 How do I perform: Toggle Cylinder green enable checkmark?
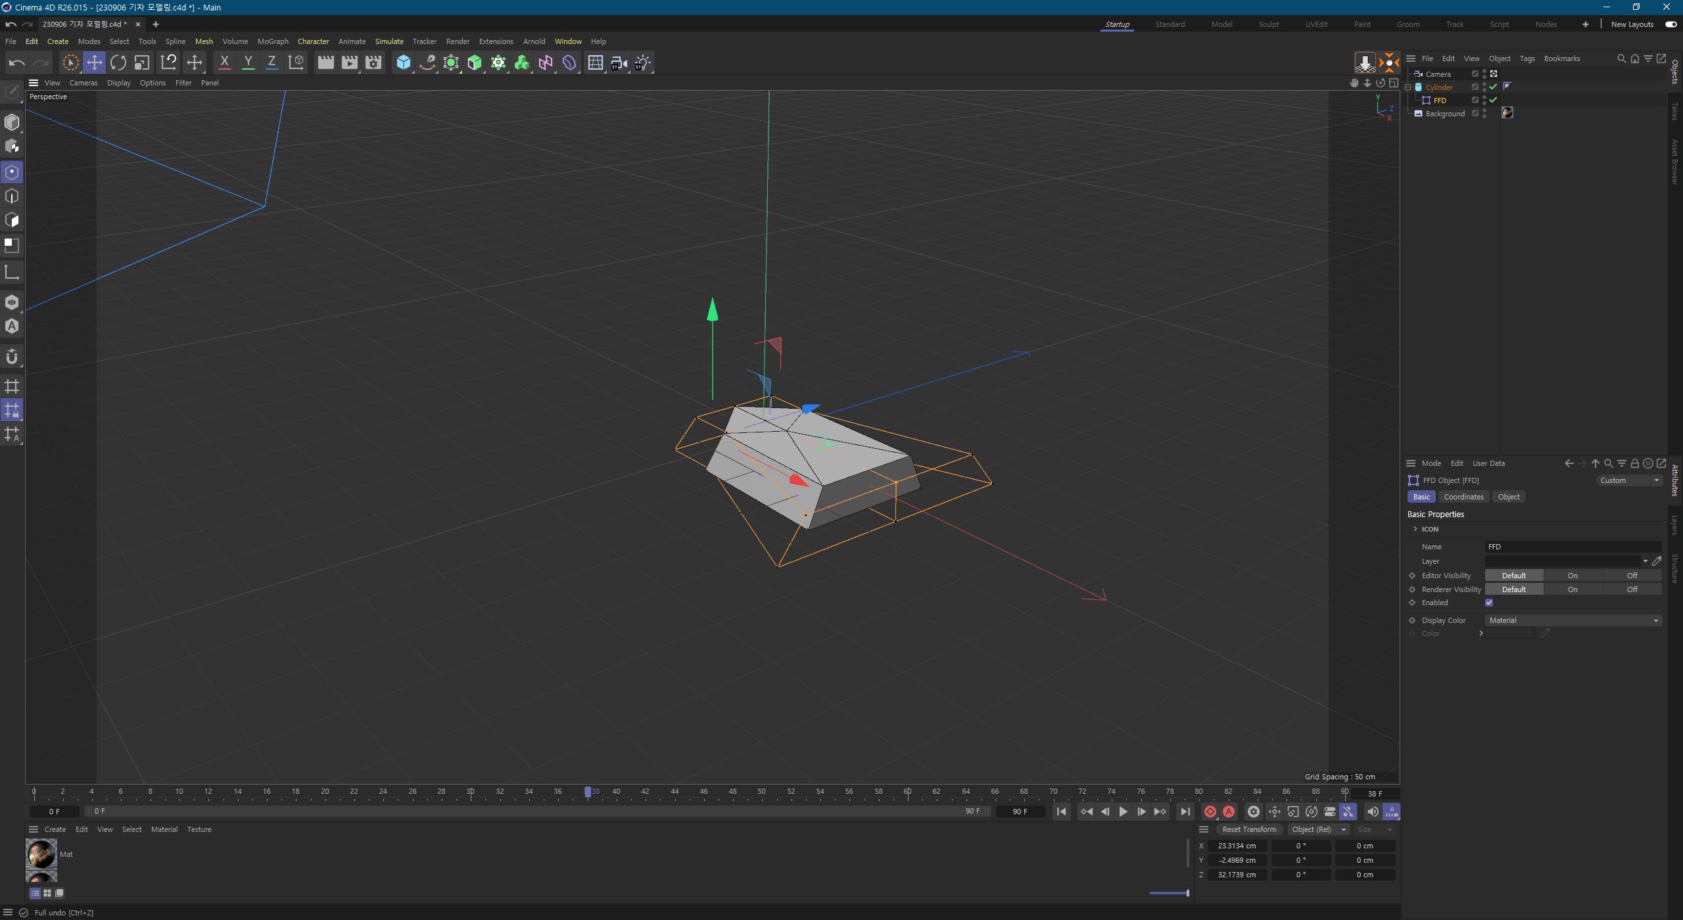[x=1493, y=87]
